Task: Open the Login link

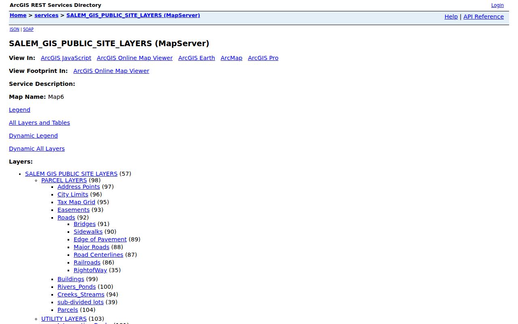Action: coord(497,5)
